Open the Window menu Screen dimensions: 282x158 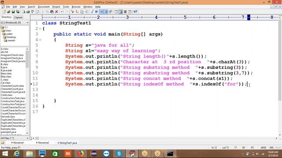[x=88, y=7]
